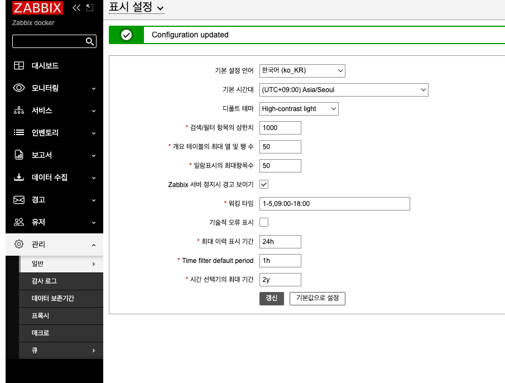This screenshot has width=505, height=383.
Task: Click Zabbix docker server name text
Action: 33,23
